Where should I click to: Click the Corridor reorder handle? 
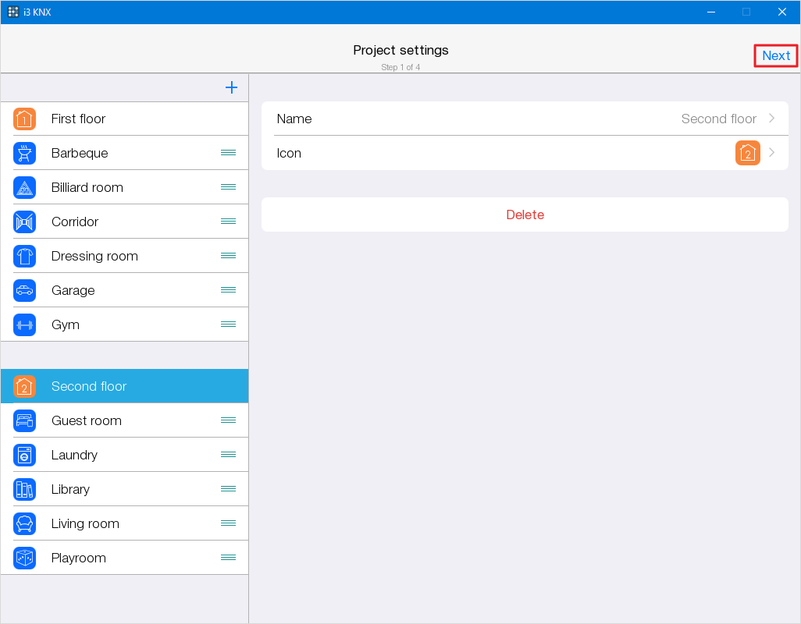tap(228, 222)
